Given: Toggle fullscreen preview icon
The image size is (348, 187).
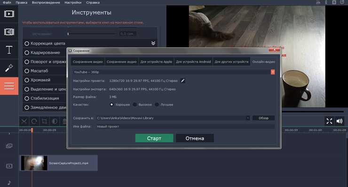Looking at the screenshot, I should click(x=329, y=121).
